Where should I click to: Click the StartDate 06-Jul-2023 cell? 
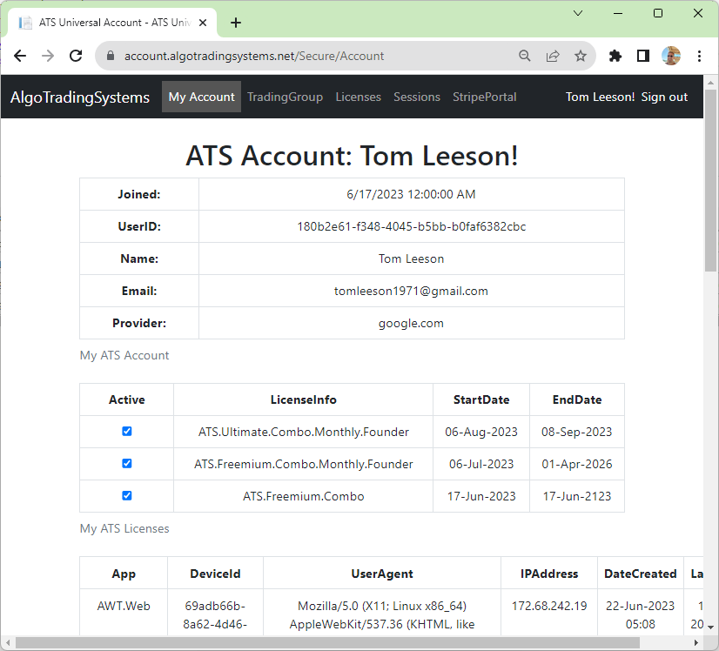[481, 464]
